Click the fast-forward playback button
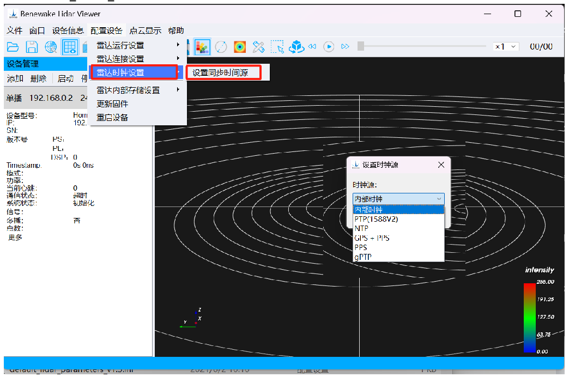Viewport: 575px width, 383px height. point(345,46)
